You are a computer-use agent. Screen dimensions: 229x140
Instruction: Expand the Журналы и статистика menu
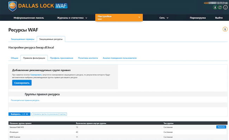(72, 18)
